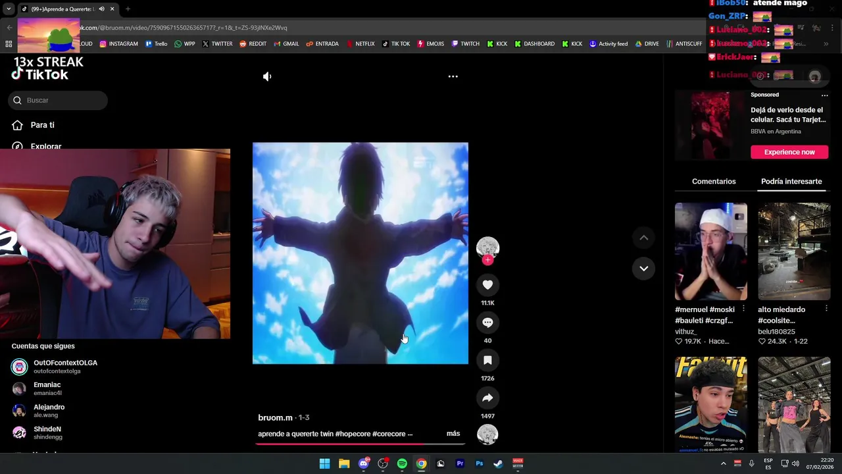Open GMAIL bookmark
The image size is (842, 474).
(286, 44)
